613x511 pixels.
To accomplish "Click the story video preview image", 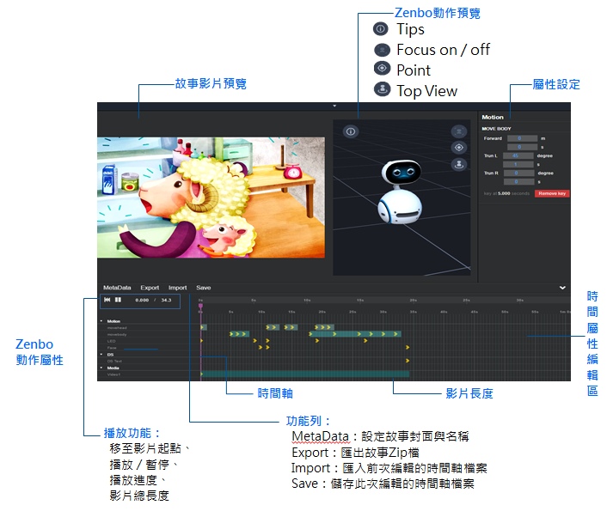I will [211, 198].
